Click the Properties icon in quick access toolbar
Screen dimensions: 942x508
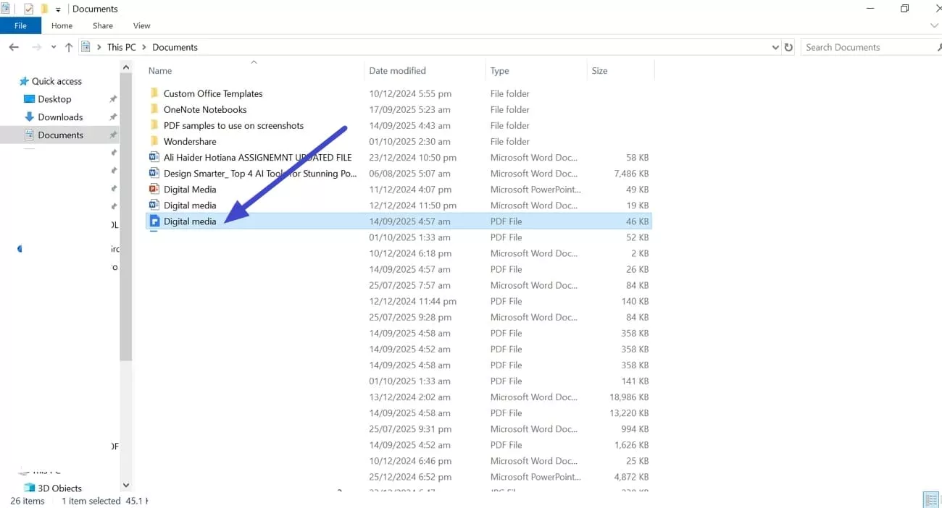tap(29, 9)
